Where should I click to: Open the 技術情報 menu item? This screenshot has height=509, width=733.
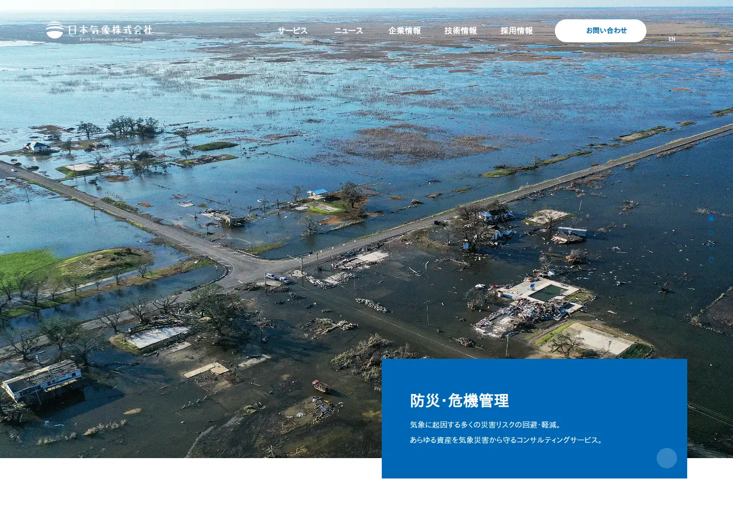pos(461,31)
